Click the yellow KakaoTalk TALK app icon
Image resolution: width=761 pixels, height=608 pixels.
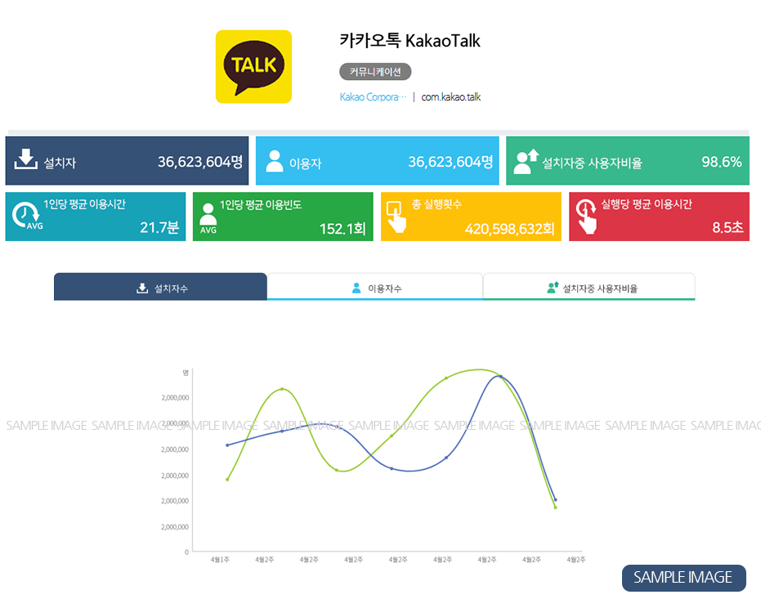(253, 66)
